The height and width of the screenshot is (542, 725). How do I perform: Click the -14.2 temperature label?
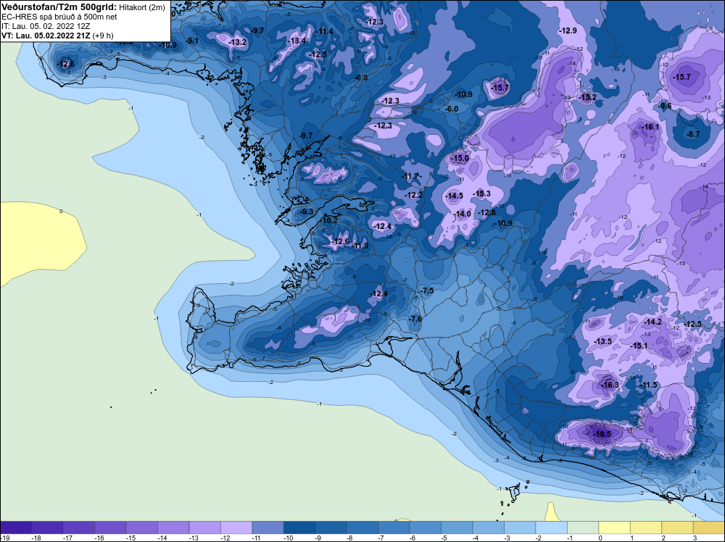click(652, 322)
